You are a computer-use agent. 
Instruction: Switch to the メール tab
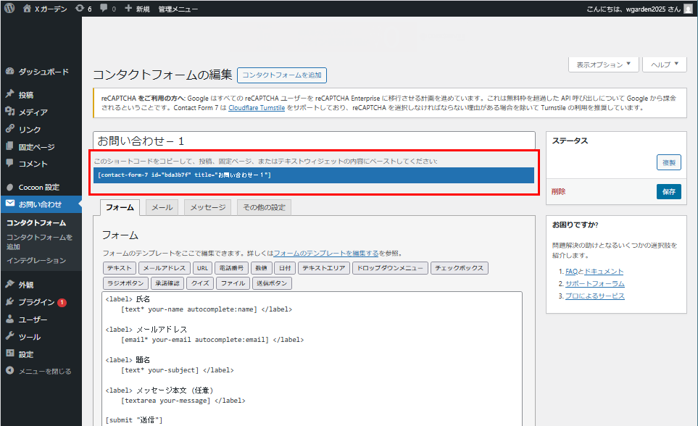tap(162, 207)
